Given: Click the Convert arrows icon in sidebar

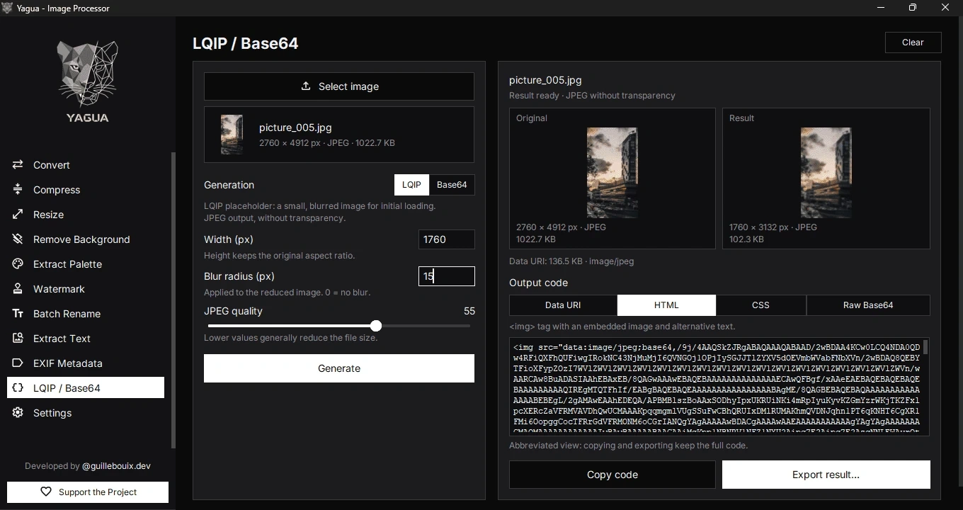Looking at the screenshot, I should click(18, 165).
